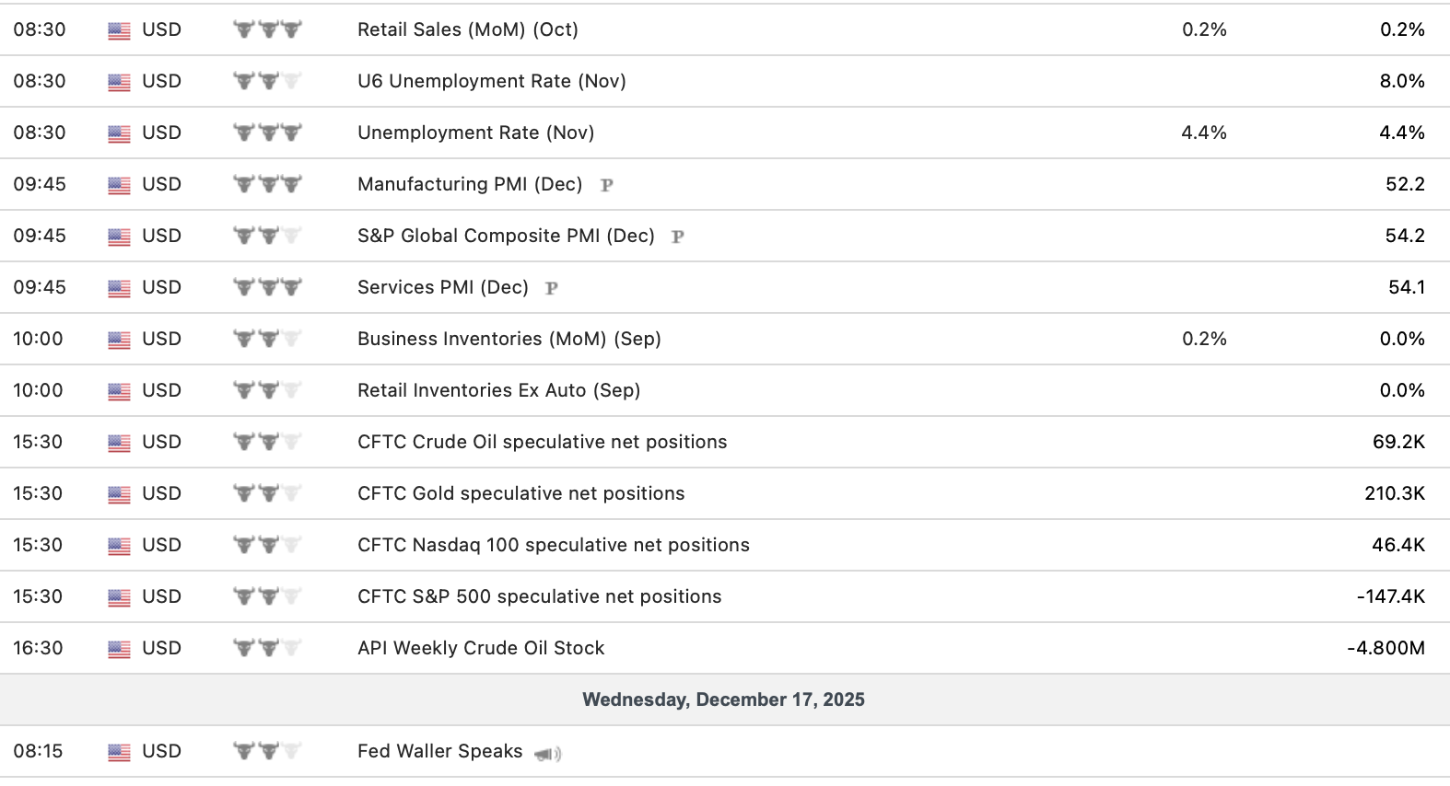1450x786 pixels.
Task: Click the US flag in Retail Sales row
Action: pyautogui.click(x=119, y=30)
